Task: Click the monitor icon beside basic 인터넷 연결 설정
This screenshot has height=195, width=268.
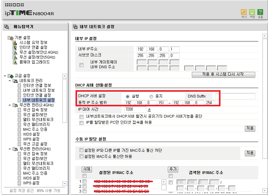Action: pos(15,48)
